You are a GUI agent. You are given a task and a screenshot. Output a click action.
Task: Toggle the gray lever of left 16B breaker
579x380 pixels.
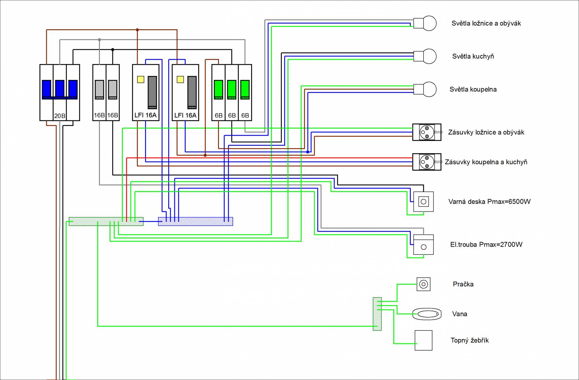point(99,89)
